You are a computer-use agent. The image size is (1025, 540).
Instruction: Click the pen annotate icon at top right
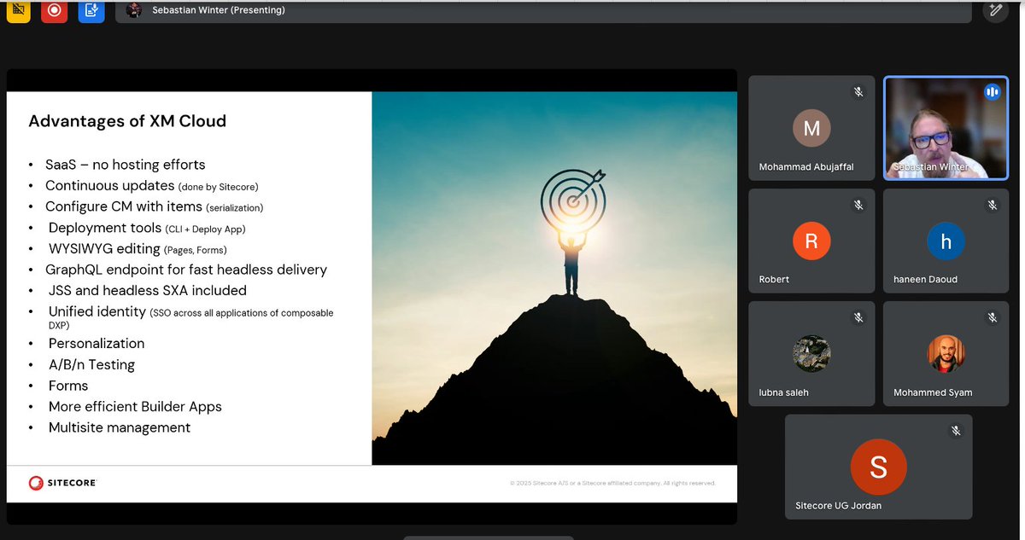pyautogui.click(x=995, y=10)
